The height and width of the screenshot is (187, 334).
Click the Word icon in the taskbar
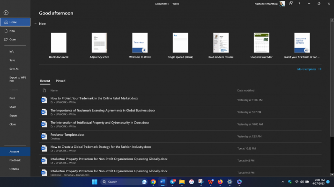pyautogui.click(x=163, y=182)
